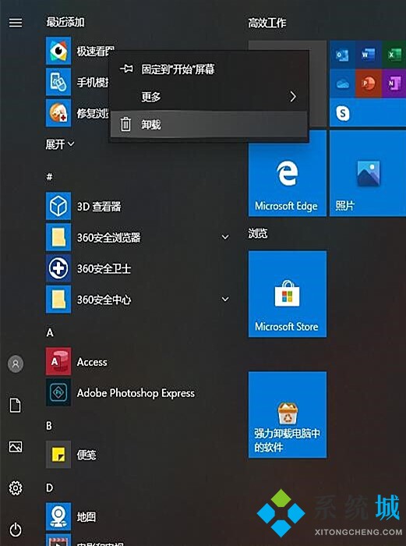This screenshot has width=406, height=546.
Task: Click the B letter group header
Action: click(49, 426)
